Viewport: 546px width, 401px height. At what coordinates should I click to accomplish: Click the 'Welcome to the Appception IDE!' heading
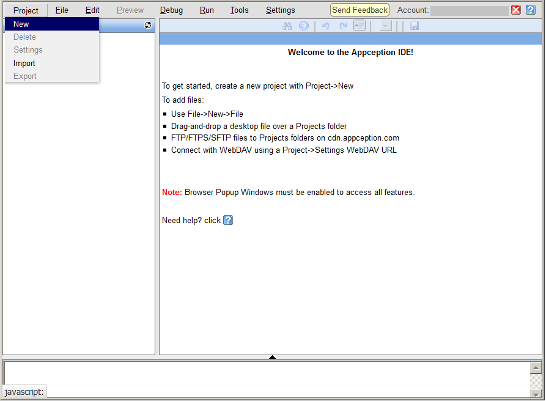point(350,53)
